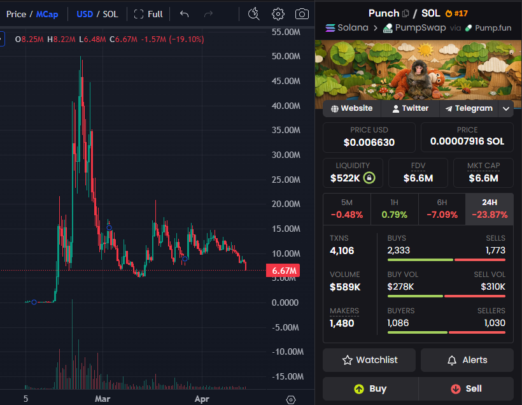Click VOLUME $589K value
This screenshot has height=405, width=522.
coord(345,287)
